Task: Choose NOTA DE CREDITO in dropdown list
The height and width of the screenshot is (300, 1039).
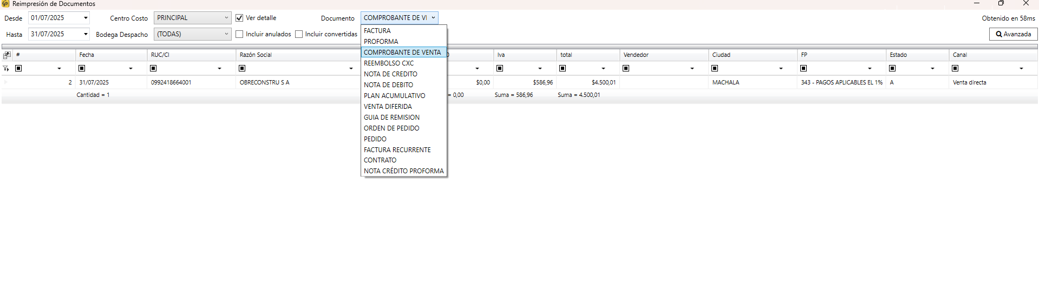Action: pyautogui.click(x=390, y=74)
